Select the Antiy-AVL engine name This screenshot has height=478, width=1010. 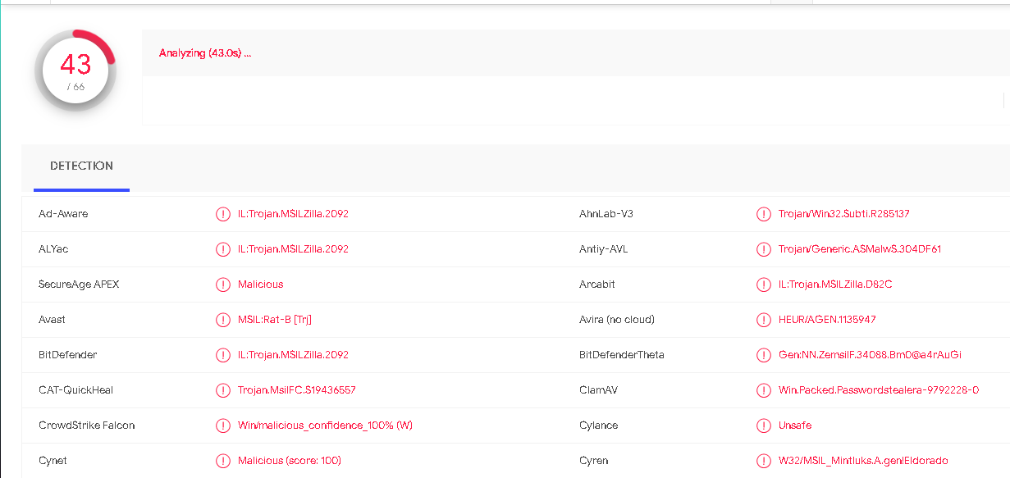(603, 249)
